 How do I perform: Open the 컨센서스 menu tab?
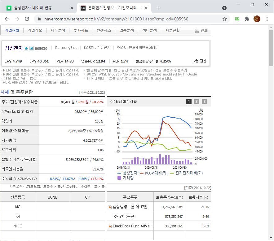point(104,30)
